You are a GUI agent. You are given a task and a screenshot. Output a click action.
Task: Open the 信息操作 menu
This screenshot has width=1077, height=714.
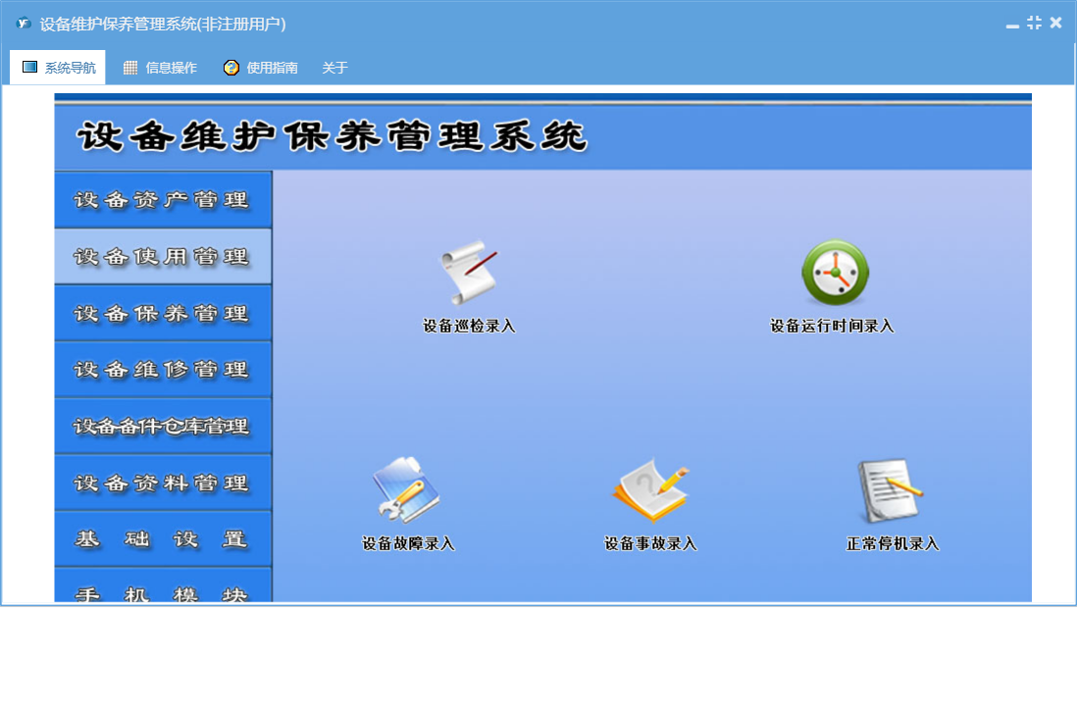159,68
